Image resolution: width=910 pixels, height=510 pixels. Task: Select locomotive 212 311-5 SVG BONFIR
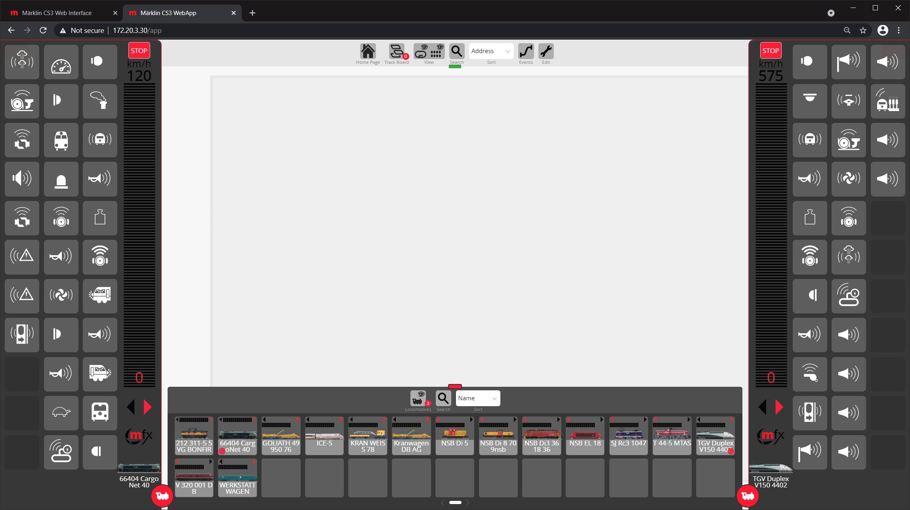[194, 436]
